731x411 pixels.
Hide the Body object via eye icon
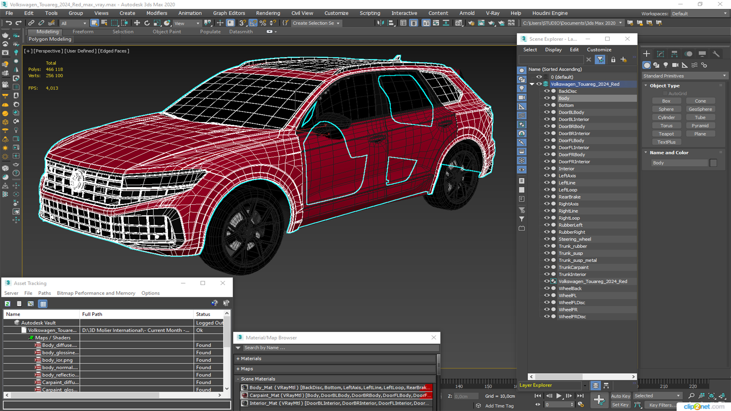point(547,98)
